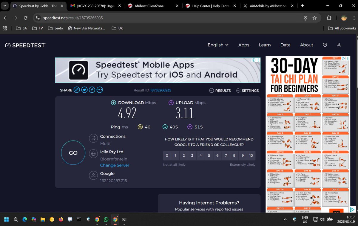Image resolution: width=358 pixels, height=226 pixels.
Task: Open the Data menu item
Action: 285,45
